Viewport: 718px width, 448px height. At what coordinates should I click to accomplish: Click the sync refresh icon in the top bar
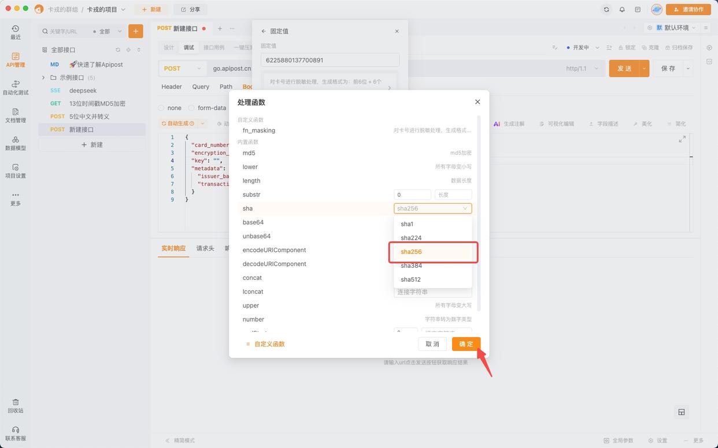[606, 9]
